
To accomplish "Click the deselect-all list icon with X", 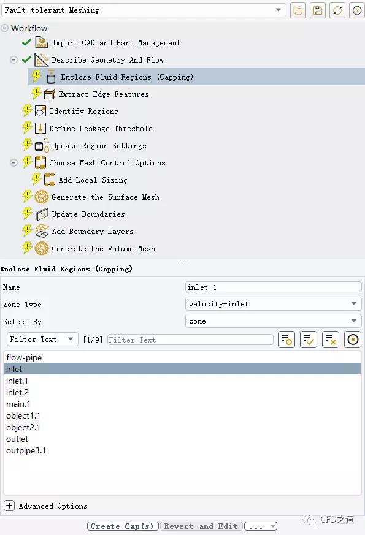I will 331,340.
